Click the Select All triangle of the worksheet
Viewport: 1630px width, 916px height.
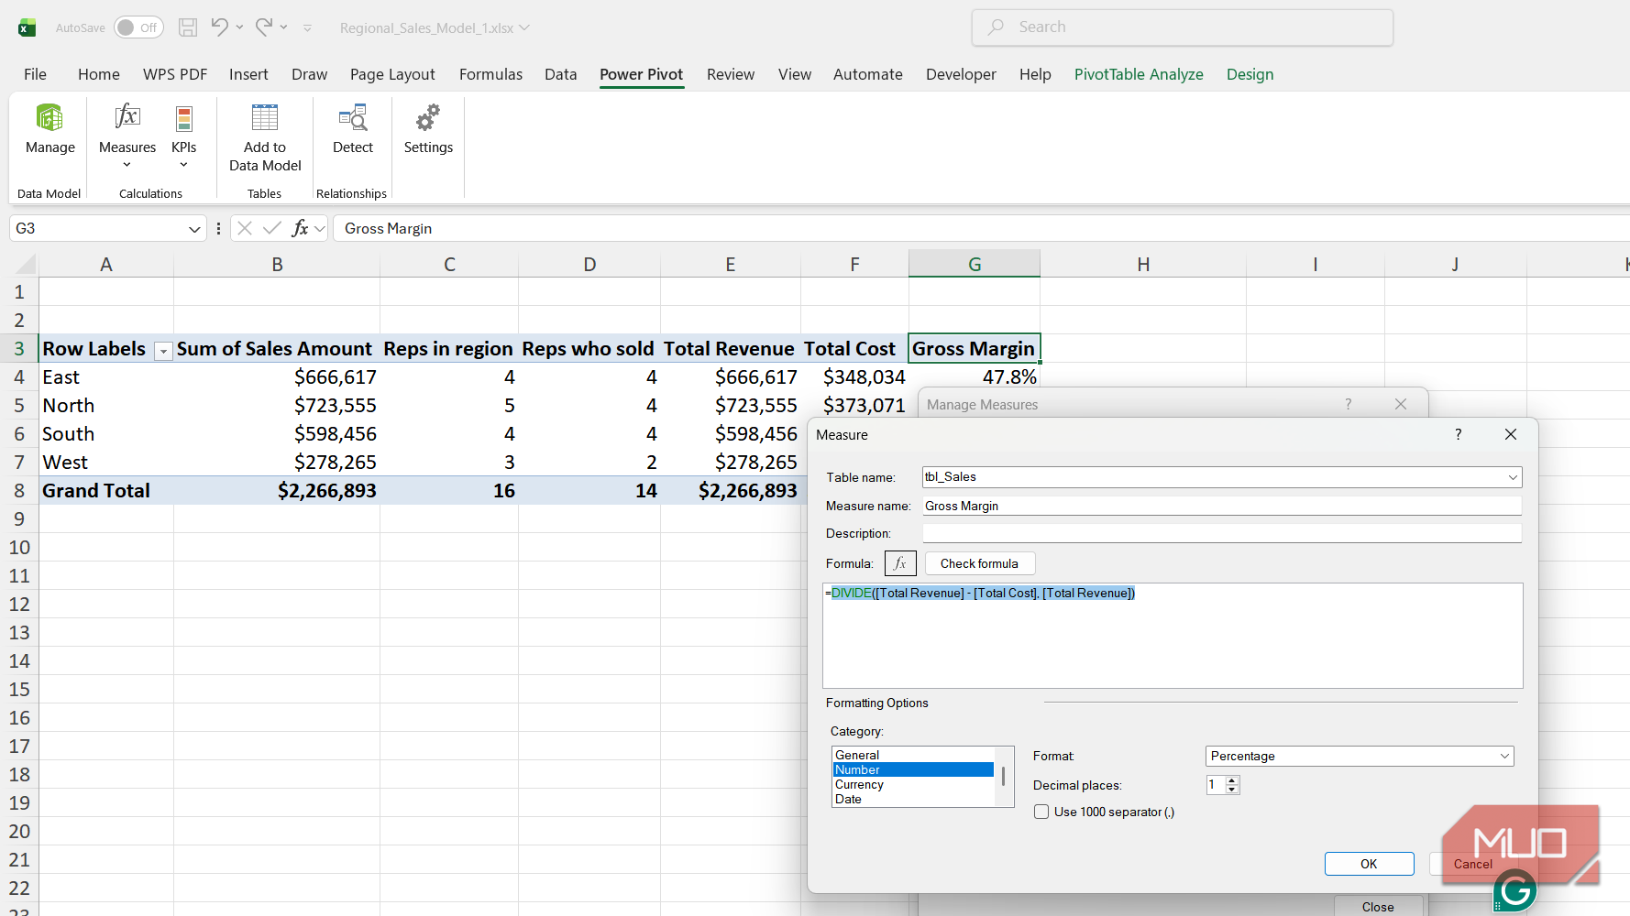point(26,265)
